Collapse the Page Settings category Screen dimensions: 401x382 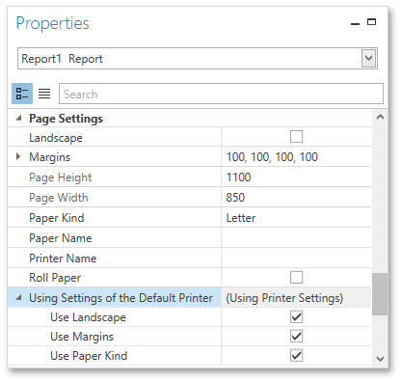[18, 118]
